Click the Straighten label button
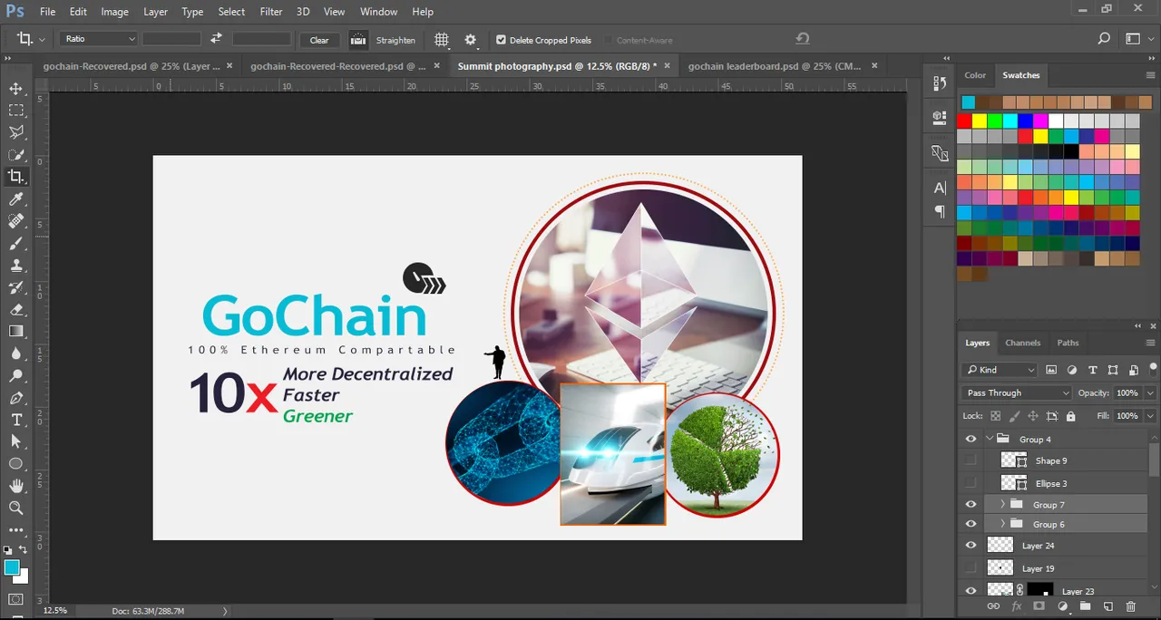The image size is (1161, 620). coord(395,40)
